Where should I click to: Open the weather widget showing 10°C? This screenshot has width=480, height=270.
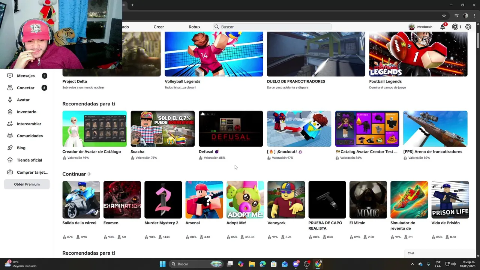point(21,264)
